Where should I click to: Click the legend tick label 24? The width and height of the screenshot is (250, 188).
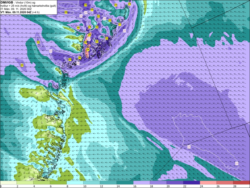[x=201, y=186]
